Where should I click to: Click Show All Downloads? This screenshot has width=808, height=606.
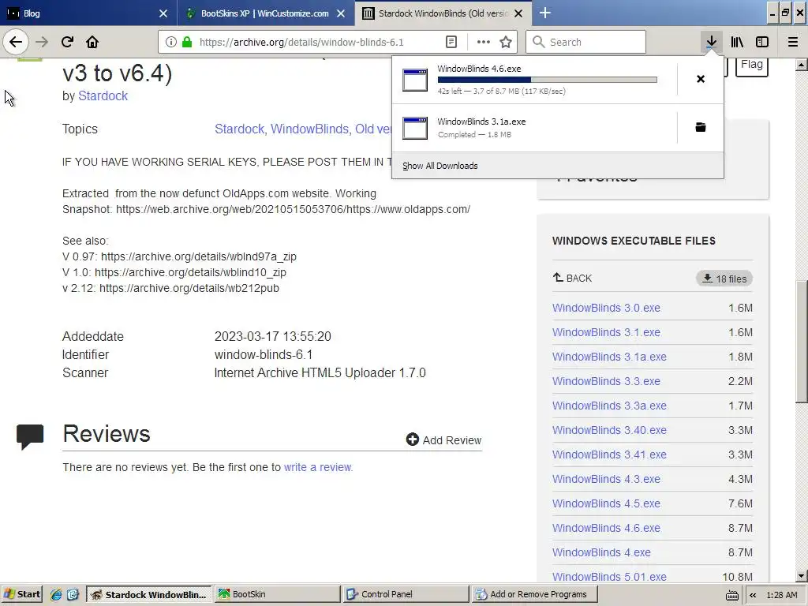440,166
